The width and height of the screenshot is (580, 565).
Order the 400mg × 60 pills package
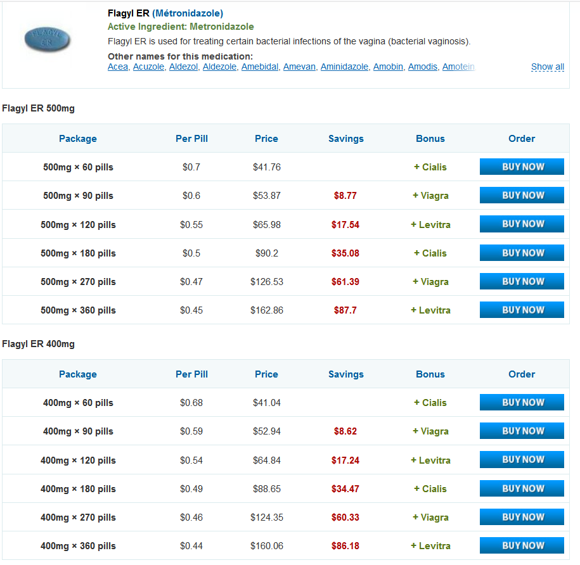point(522,403)
